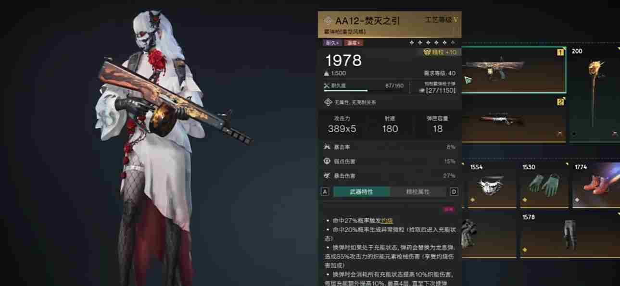Click the D key prompt beside tabs
The image size is (620, 286).
[x=454, y=192]
